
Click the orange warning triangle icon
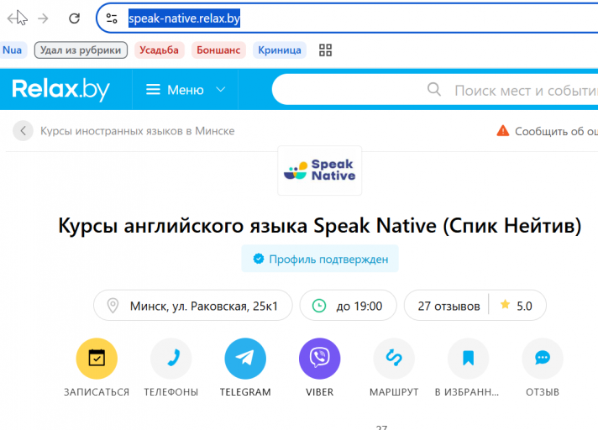502,131
